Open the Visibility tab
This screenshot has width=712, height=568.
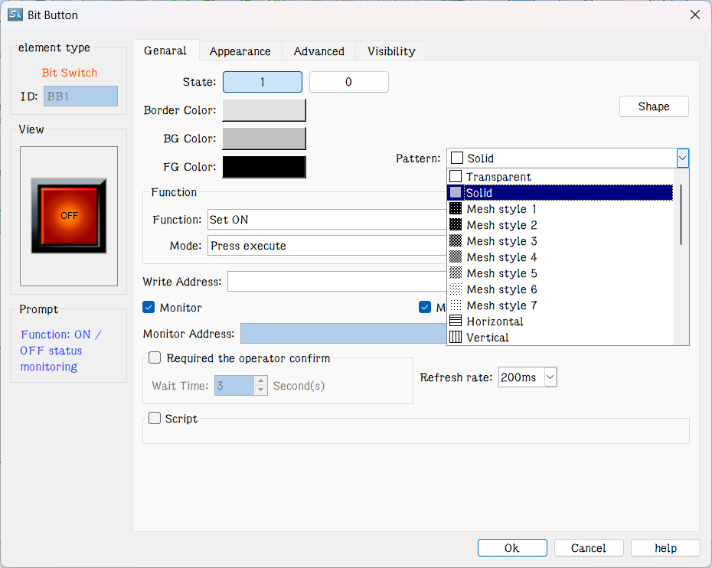coord(390,51)
